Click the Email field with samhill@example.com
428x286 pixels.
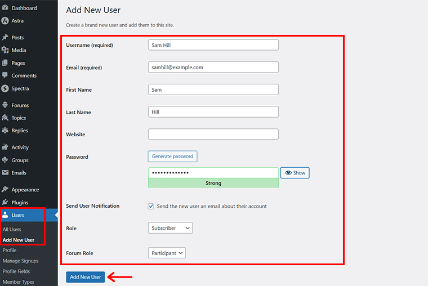pyautogui.click(x=213, y=67)
